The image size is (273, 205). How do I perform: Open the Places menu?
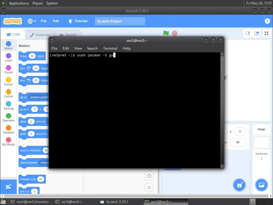click(x=38, y=3)
